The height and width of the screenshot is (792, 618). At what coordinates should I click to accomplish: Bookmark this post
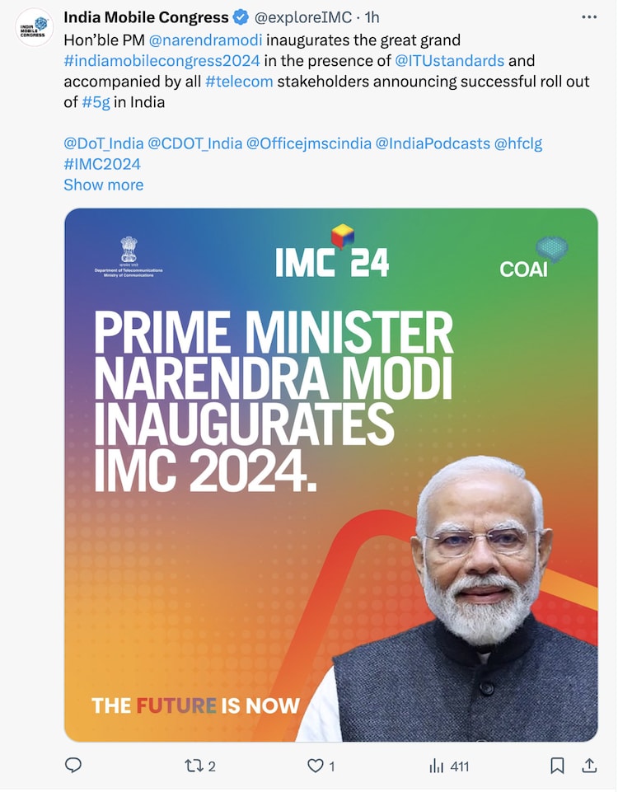coord(557,766)
